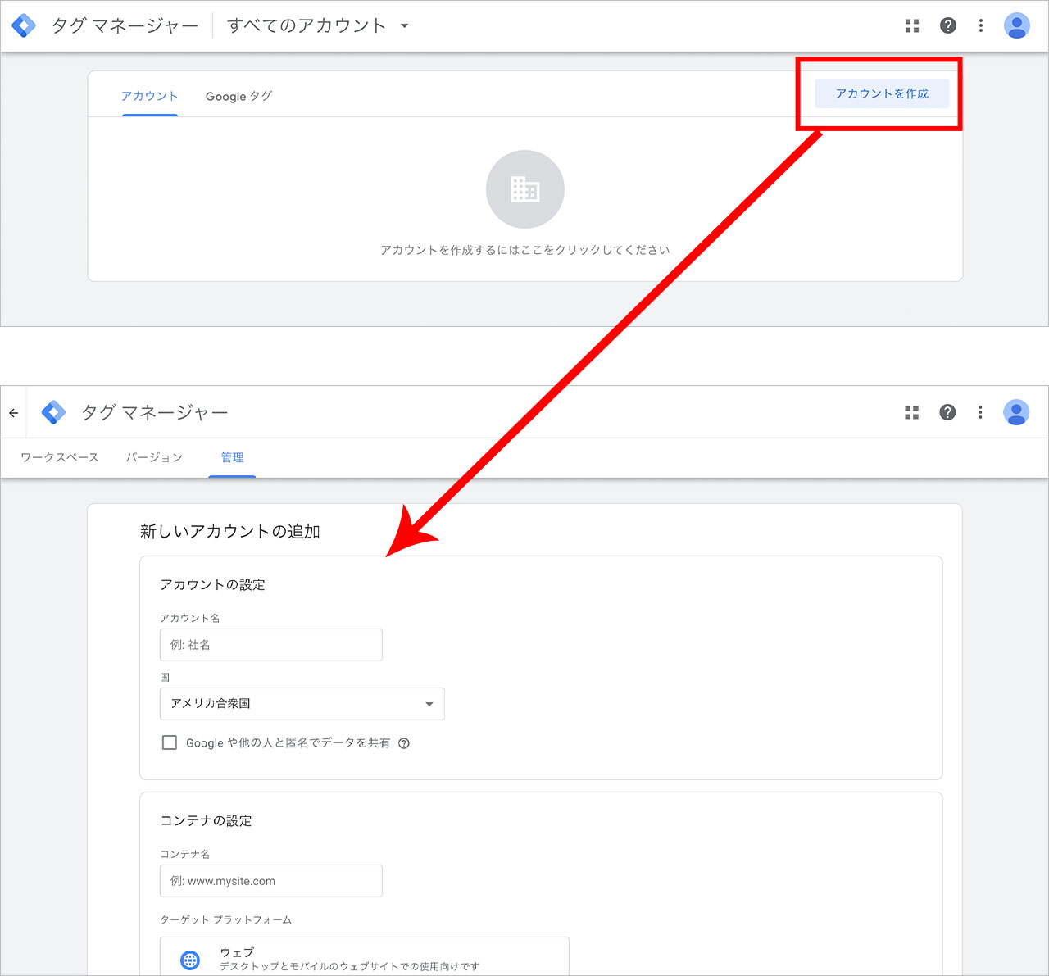Open the すべてのアカウント dropdown
The height and width of the screenshot is (976, 1049).
tap(317, 25)
